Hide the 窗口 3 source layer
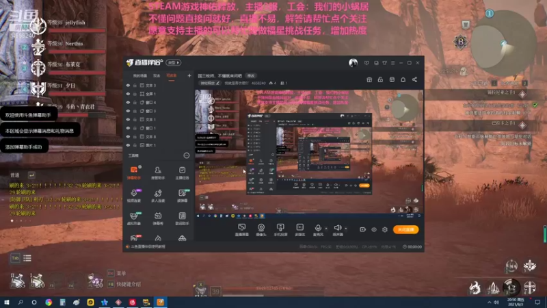The image size is (547, 308). 128,111
